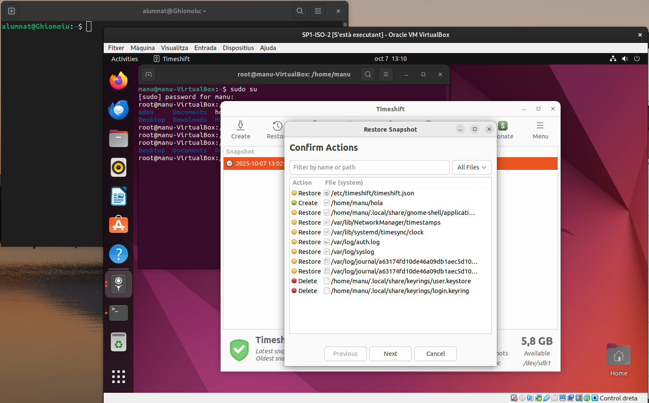Click the search icon in root terminal
Screen dimensions: 649x403
coord(368,74)
